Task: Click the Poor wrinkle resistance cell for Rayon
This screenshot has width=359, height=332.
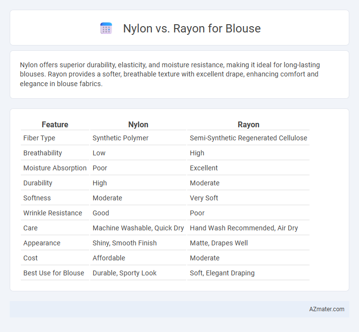Action: [x=197, y=213]
